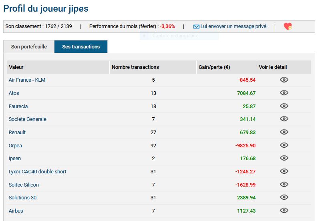The height and width of the screenshot is (221, 318).
Task: Open the Soitec Silicon stock link
Action: (x=24, y=185)
